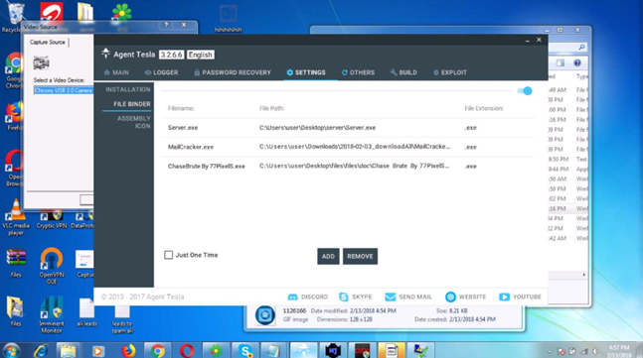Click the GIF thumbnail in Explorer details pane
643x358 pixels.
tap(265, 315)
